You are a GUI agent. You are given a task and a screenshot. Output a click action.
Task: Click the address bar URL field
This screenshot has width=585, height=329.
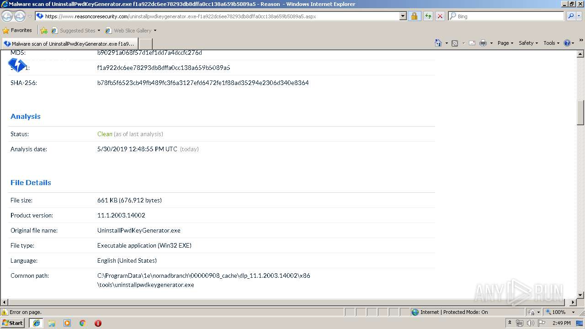click(217, 16)
